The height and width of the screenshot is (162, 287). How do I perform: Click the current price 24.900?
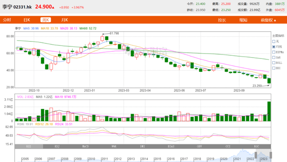coord(45,7)
